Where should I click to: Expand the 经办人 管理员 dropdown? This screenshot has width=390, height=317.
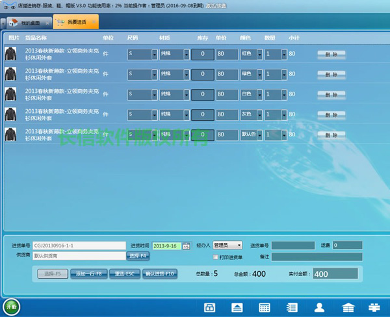tap(239, 246)
